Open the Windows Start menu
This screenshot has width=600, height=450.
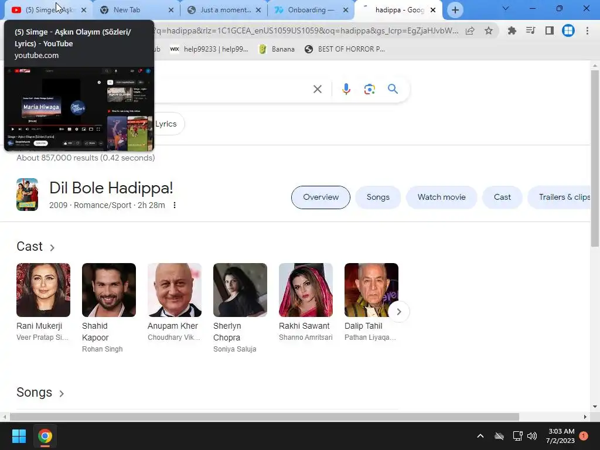(x=19, y=436)
